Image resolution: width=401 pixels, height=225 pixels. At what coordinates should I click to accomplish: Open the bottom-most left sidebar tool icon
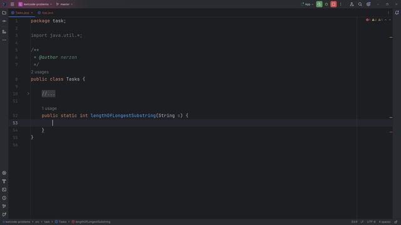pyautogui.click(x=4, y=214)
